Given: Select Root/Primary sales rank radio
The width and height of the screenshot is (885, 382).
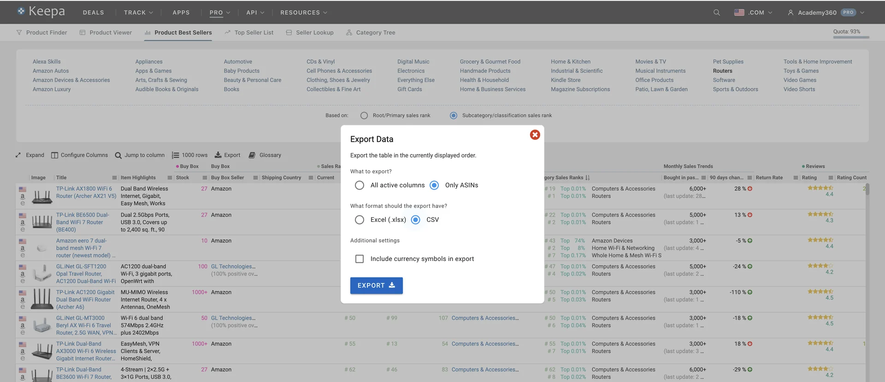Looking at the screenshot, I should [364, 116].
